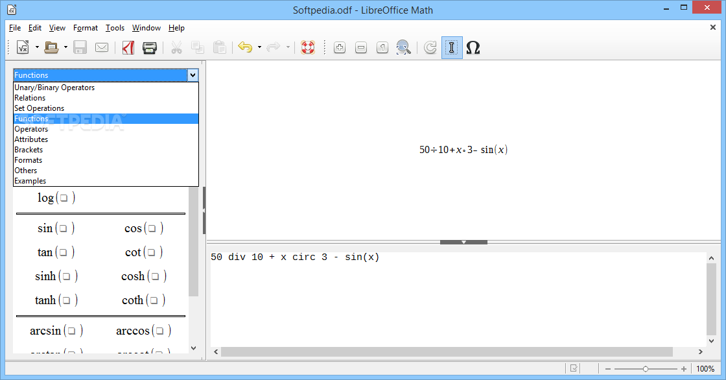Screen dimensions: 726x380
Task: Click the Paste clipboard icon
Action: 219,47
